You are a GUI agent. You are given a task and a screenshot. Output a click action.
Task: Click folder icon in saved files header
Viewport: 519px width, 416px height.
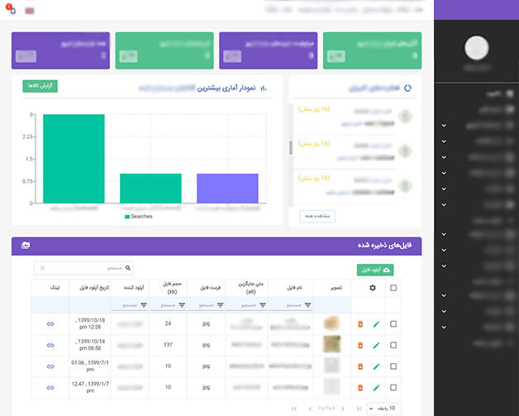click(x=26, y=246)
